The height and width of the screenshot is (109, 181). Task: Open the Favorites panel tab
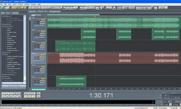pyautogui.click(x=15, y=13)
